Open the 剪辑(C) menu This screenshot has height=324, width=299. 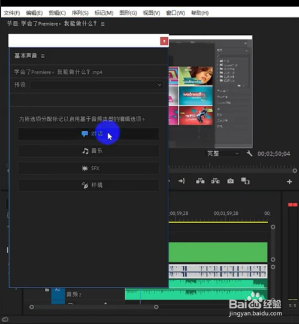coord(57,13)
